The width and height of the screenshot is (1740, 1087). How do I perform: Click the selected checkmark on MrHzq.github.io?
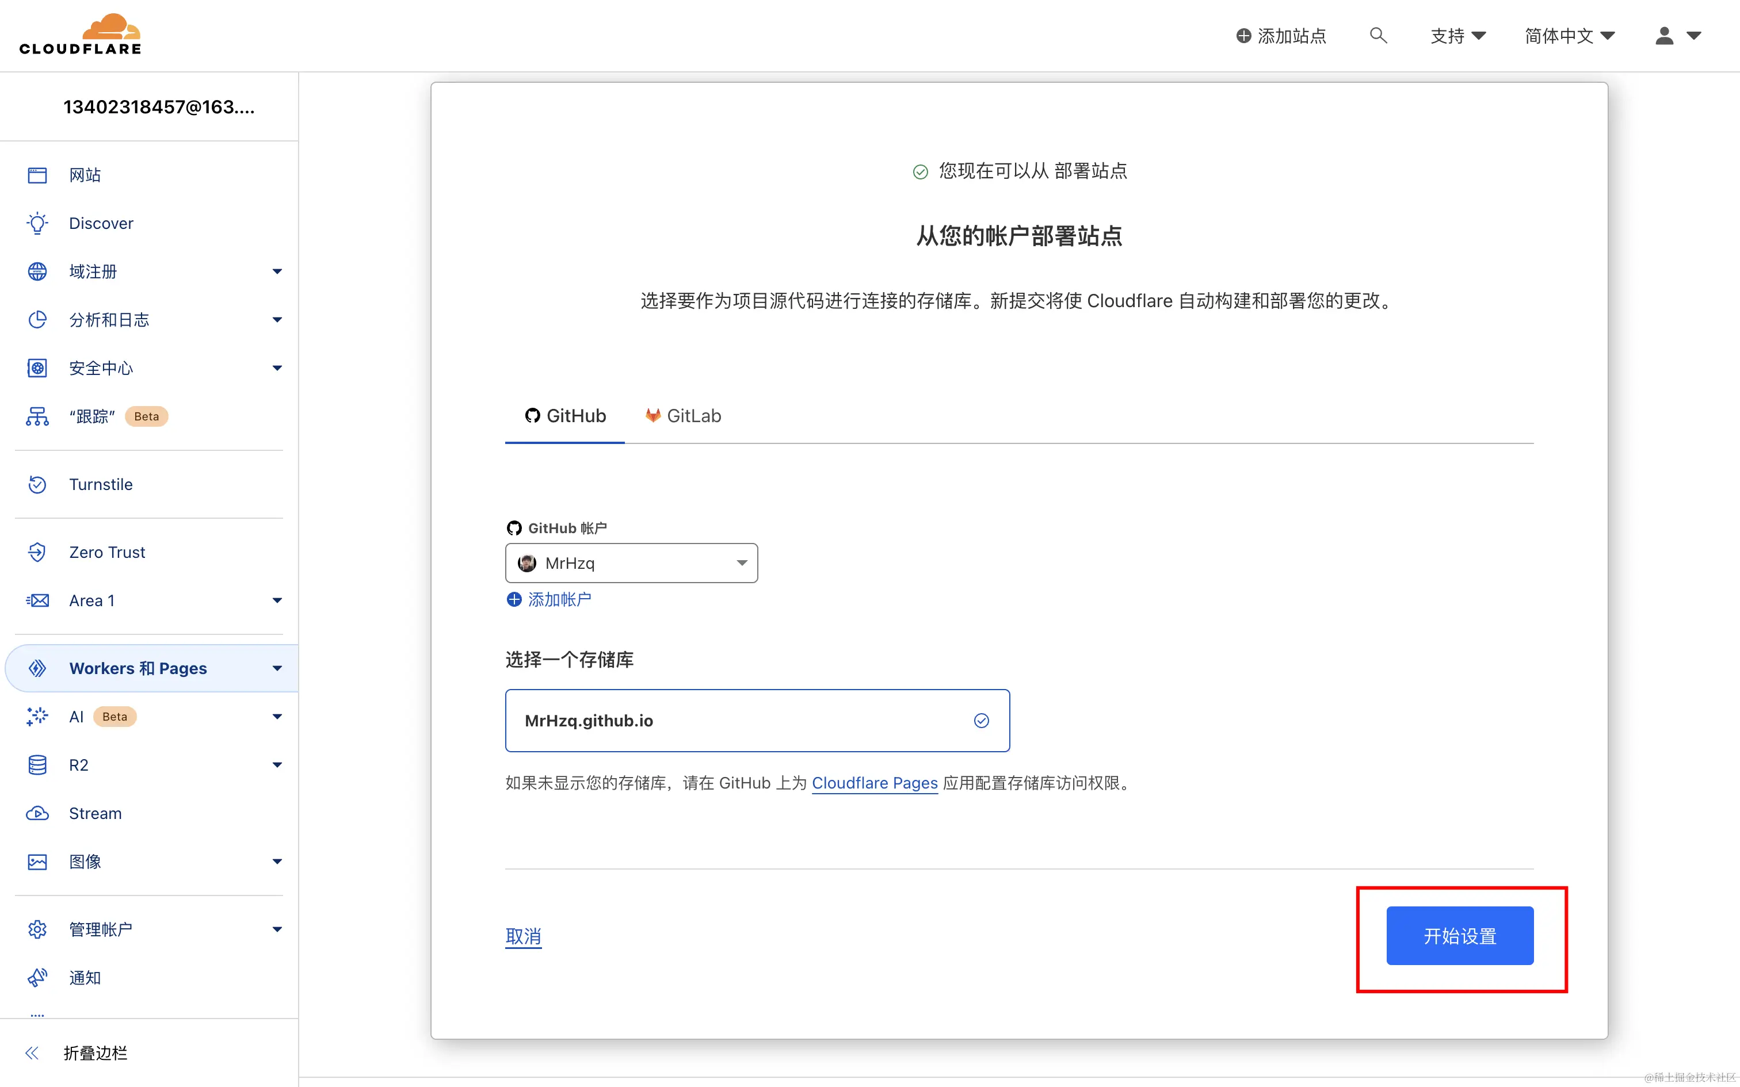980,720
